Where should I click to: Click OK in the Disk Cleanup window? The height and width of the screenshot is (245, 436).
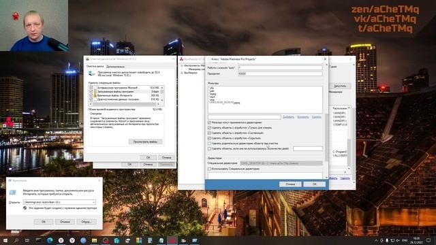point(149,157)
